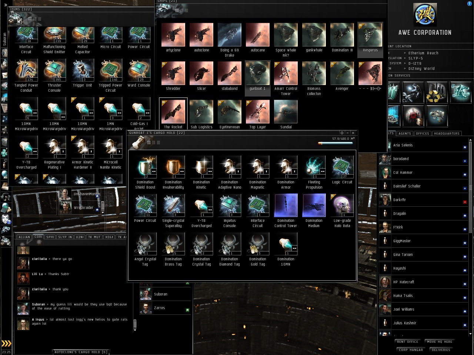474x355 pixels.
Task: Open the Repair Shop station service
Action: click(413, 92)
